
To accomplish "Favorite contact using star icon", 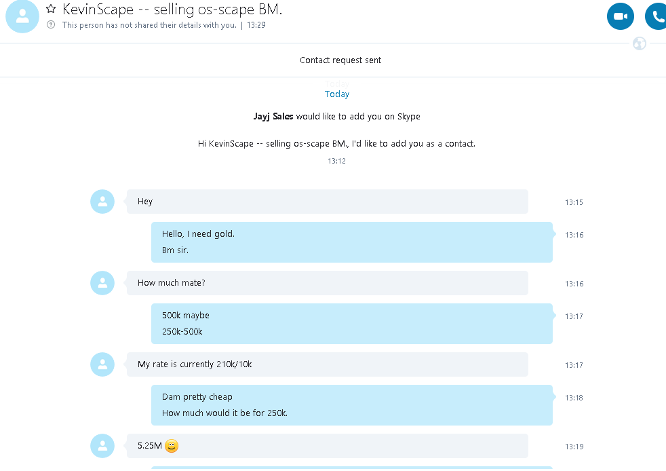I will tap(51, 9).
